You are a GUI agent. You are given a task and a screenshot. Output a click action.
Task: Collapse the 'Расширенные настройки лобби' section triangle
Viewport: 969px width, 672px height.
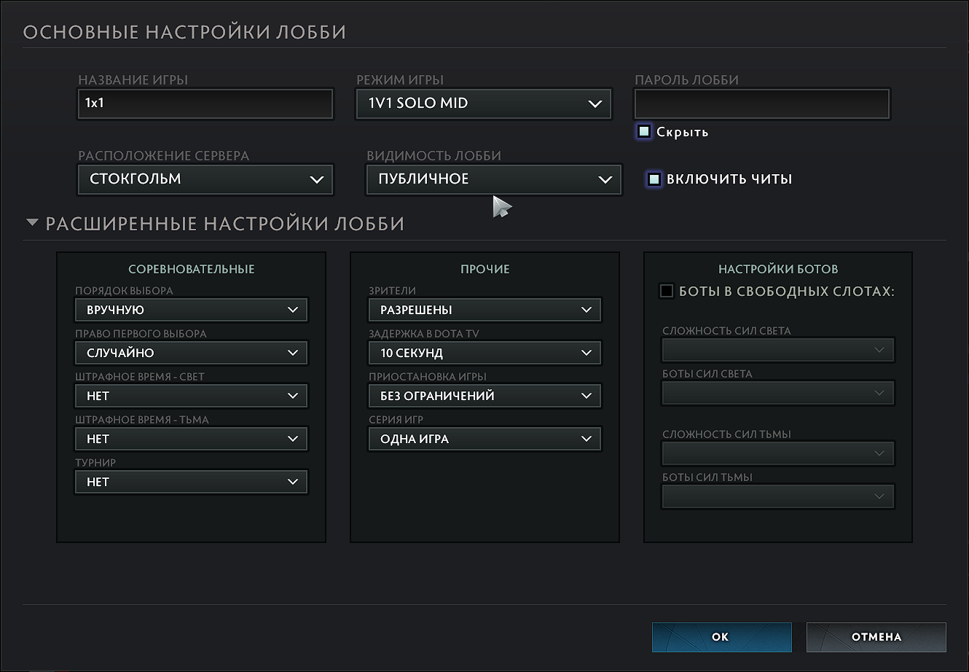click(x=32, y=223)
